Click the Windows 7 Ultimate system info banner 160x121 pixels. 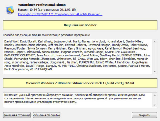click(x=80, y=83)
